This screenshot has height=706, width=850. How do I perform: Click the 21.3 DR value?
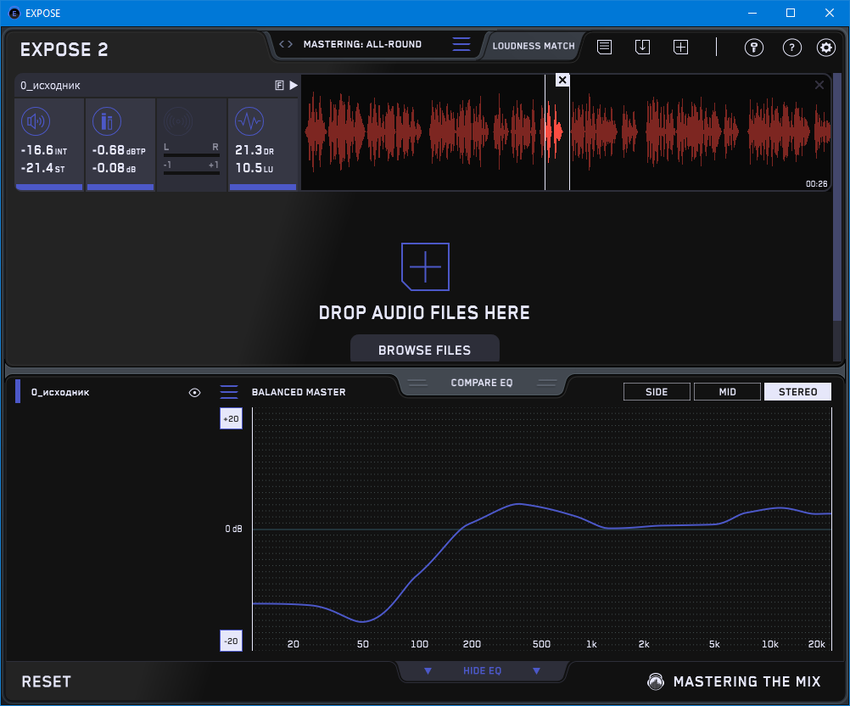click(x=254, y=150)
